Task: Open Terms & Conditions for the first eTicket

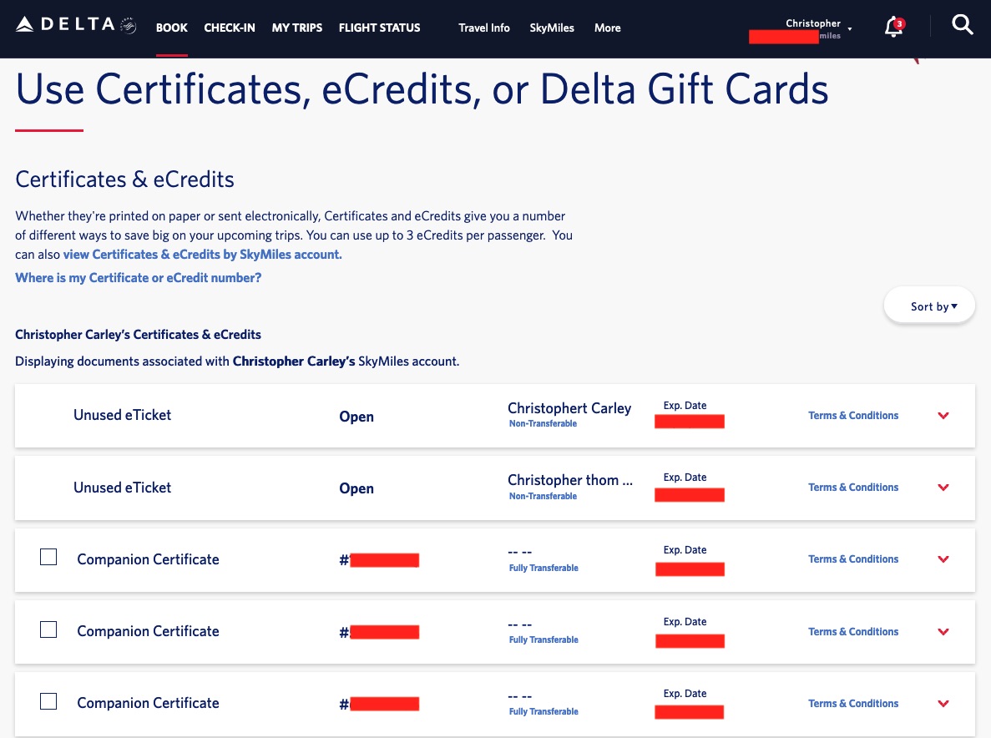Action: pos(852,415)
